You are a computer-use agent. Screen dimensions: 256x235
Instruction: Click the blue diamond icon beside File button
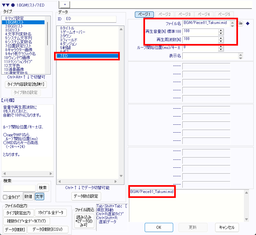248,23
